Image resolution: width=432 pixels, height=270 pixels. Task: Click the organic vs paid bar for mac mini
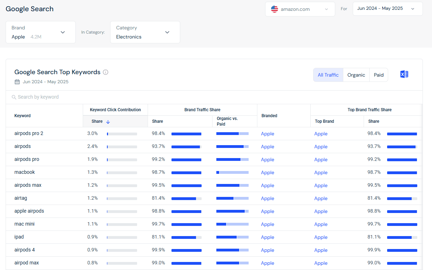[x=232, y=224]
